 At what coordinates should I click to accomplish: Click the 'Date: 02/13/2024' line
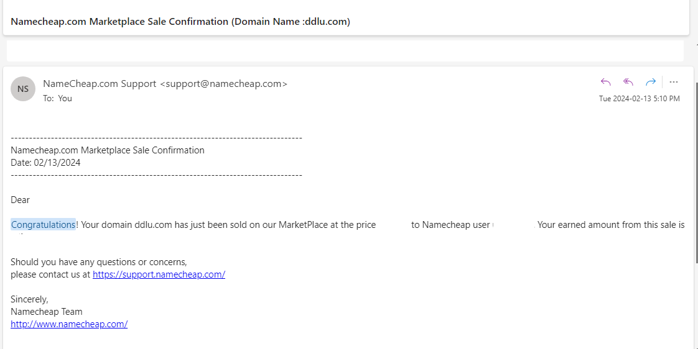pos(45,163)
